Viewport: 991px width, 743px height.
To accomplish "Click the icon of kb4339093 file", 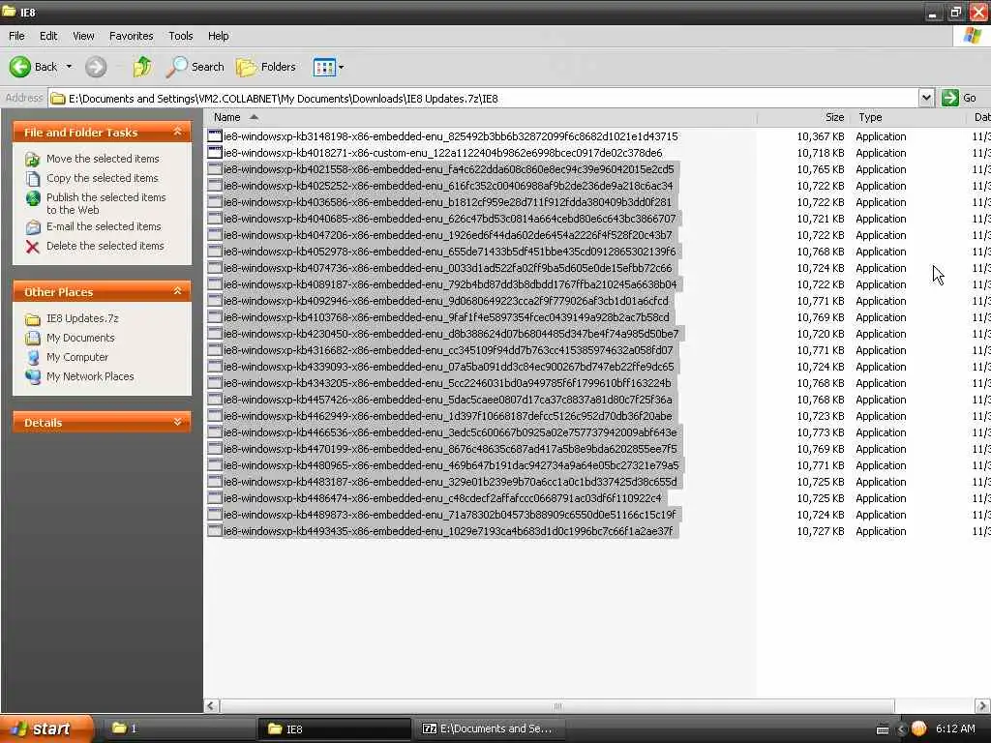I will 215,366.
